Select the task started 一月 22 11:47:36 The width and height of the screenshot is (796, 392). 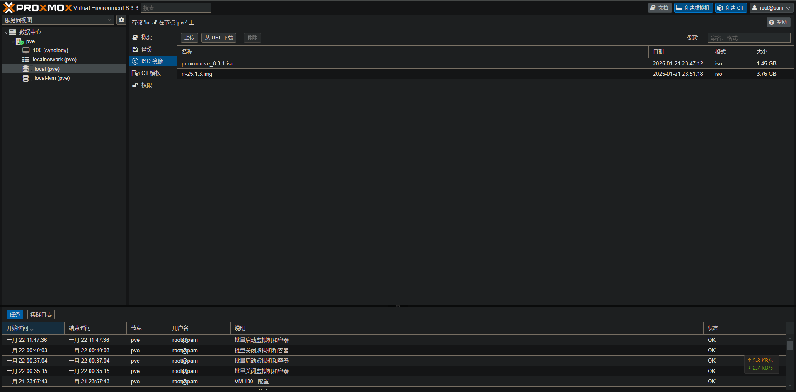394,340
